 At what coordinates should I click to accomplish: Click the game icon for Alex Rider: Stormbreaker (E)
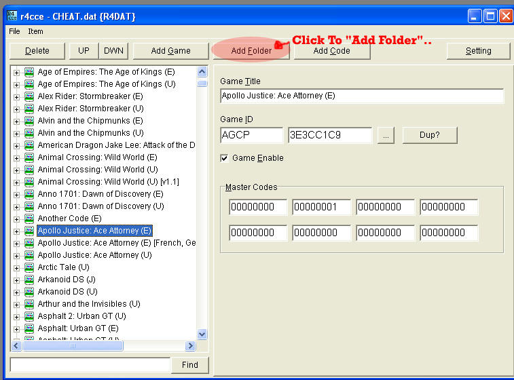click(x=29, y=96)
